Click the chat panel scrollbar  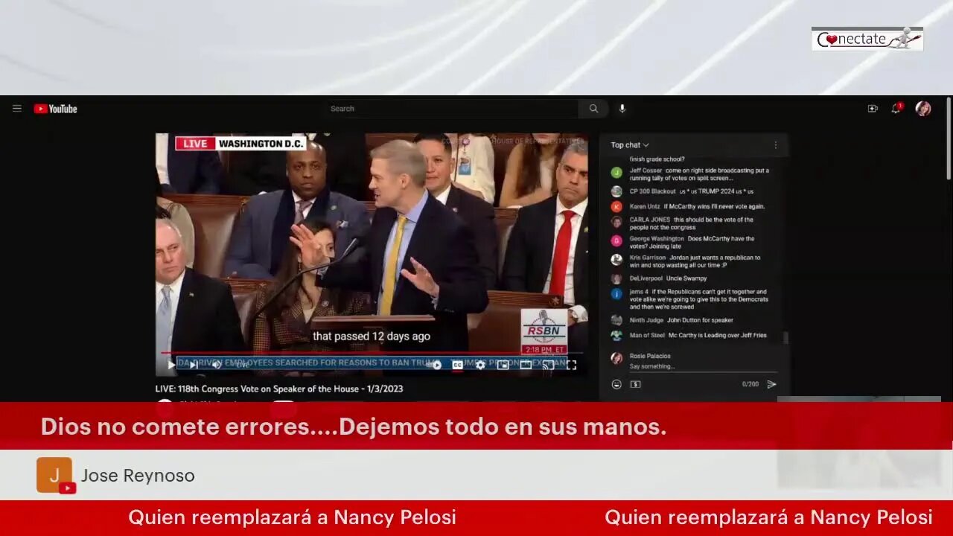coord(785,336)
